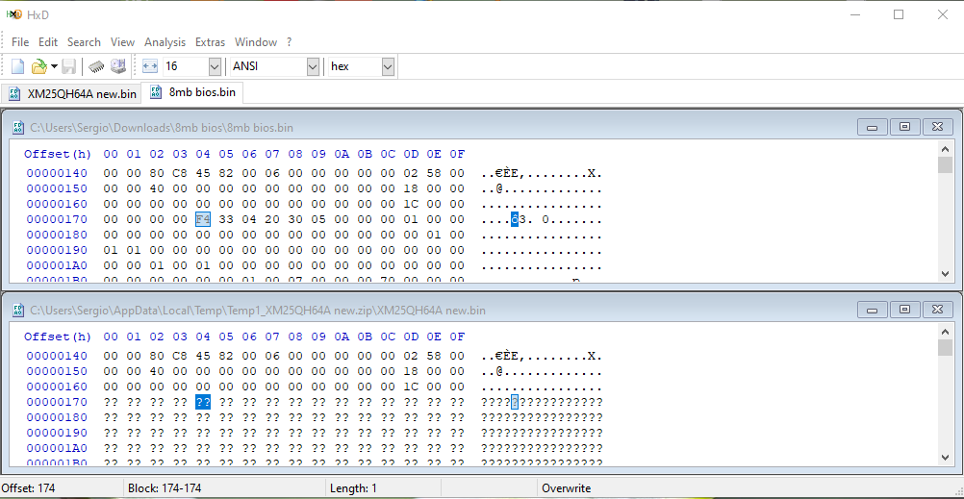Select highlighted ?? byte in XM25QH64A row 00000170
Screen dimensions: 964x499
point(203,403)
